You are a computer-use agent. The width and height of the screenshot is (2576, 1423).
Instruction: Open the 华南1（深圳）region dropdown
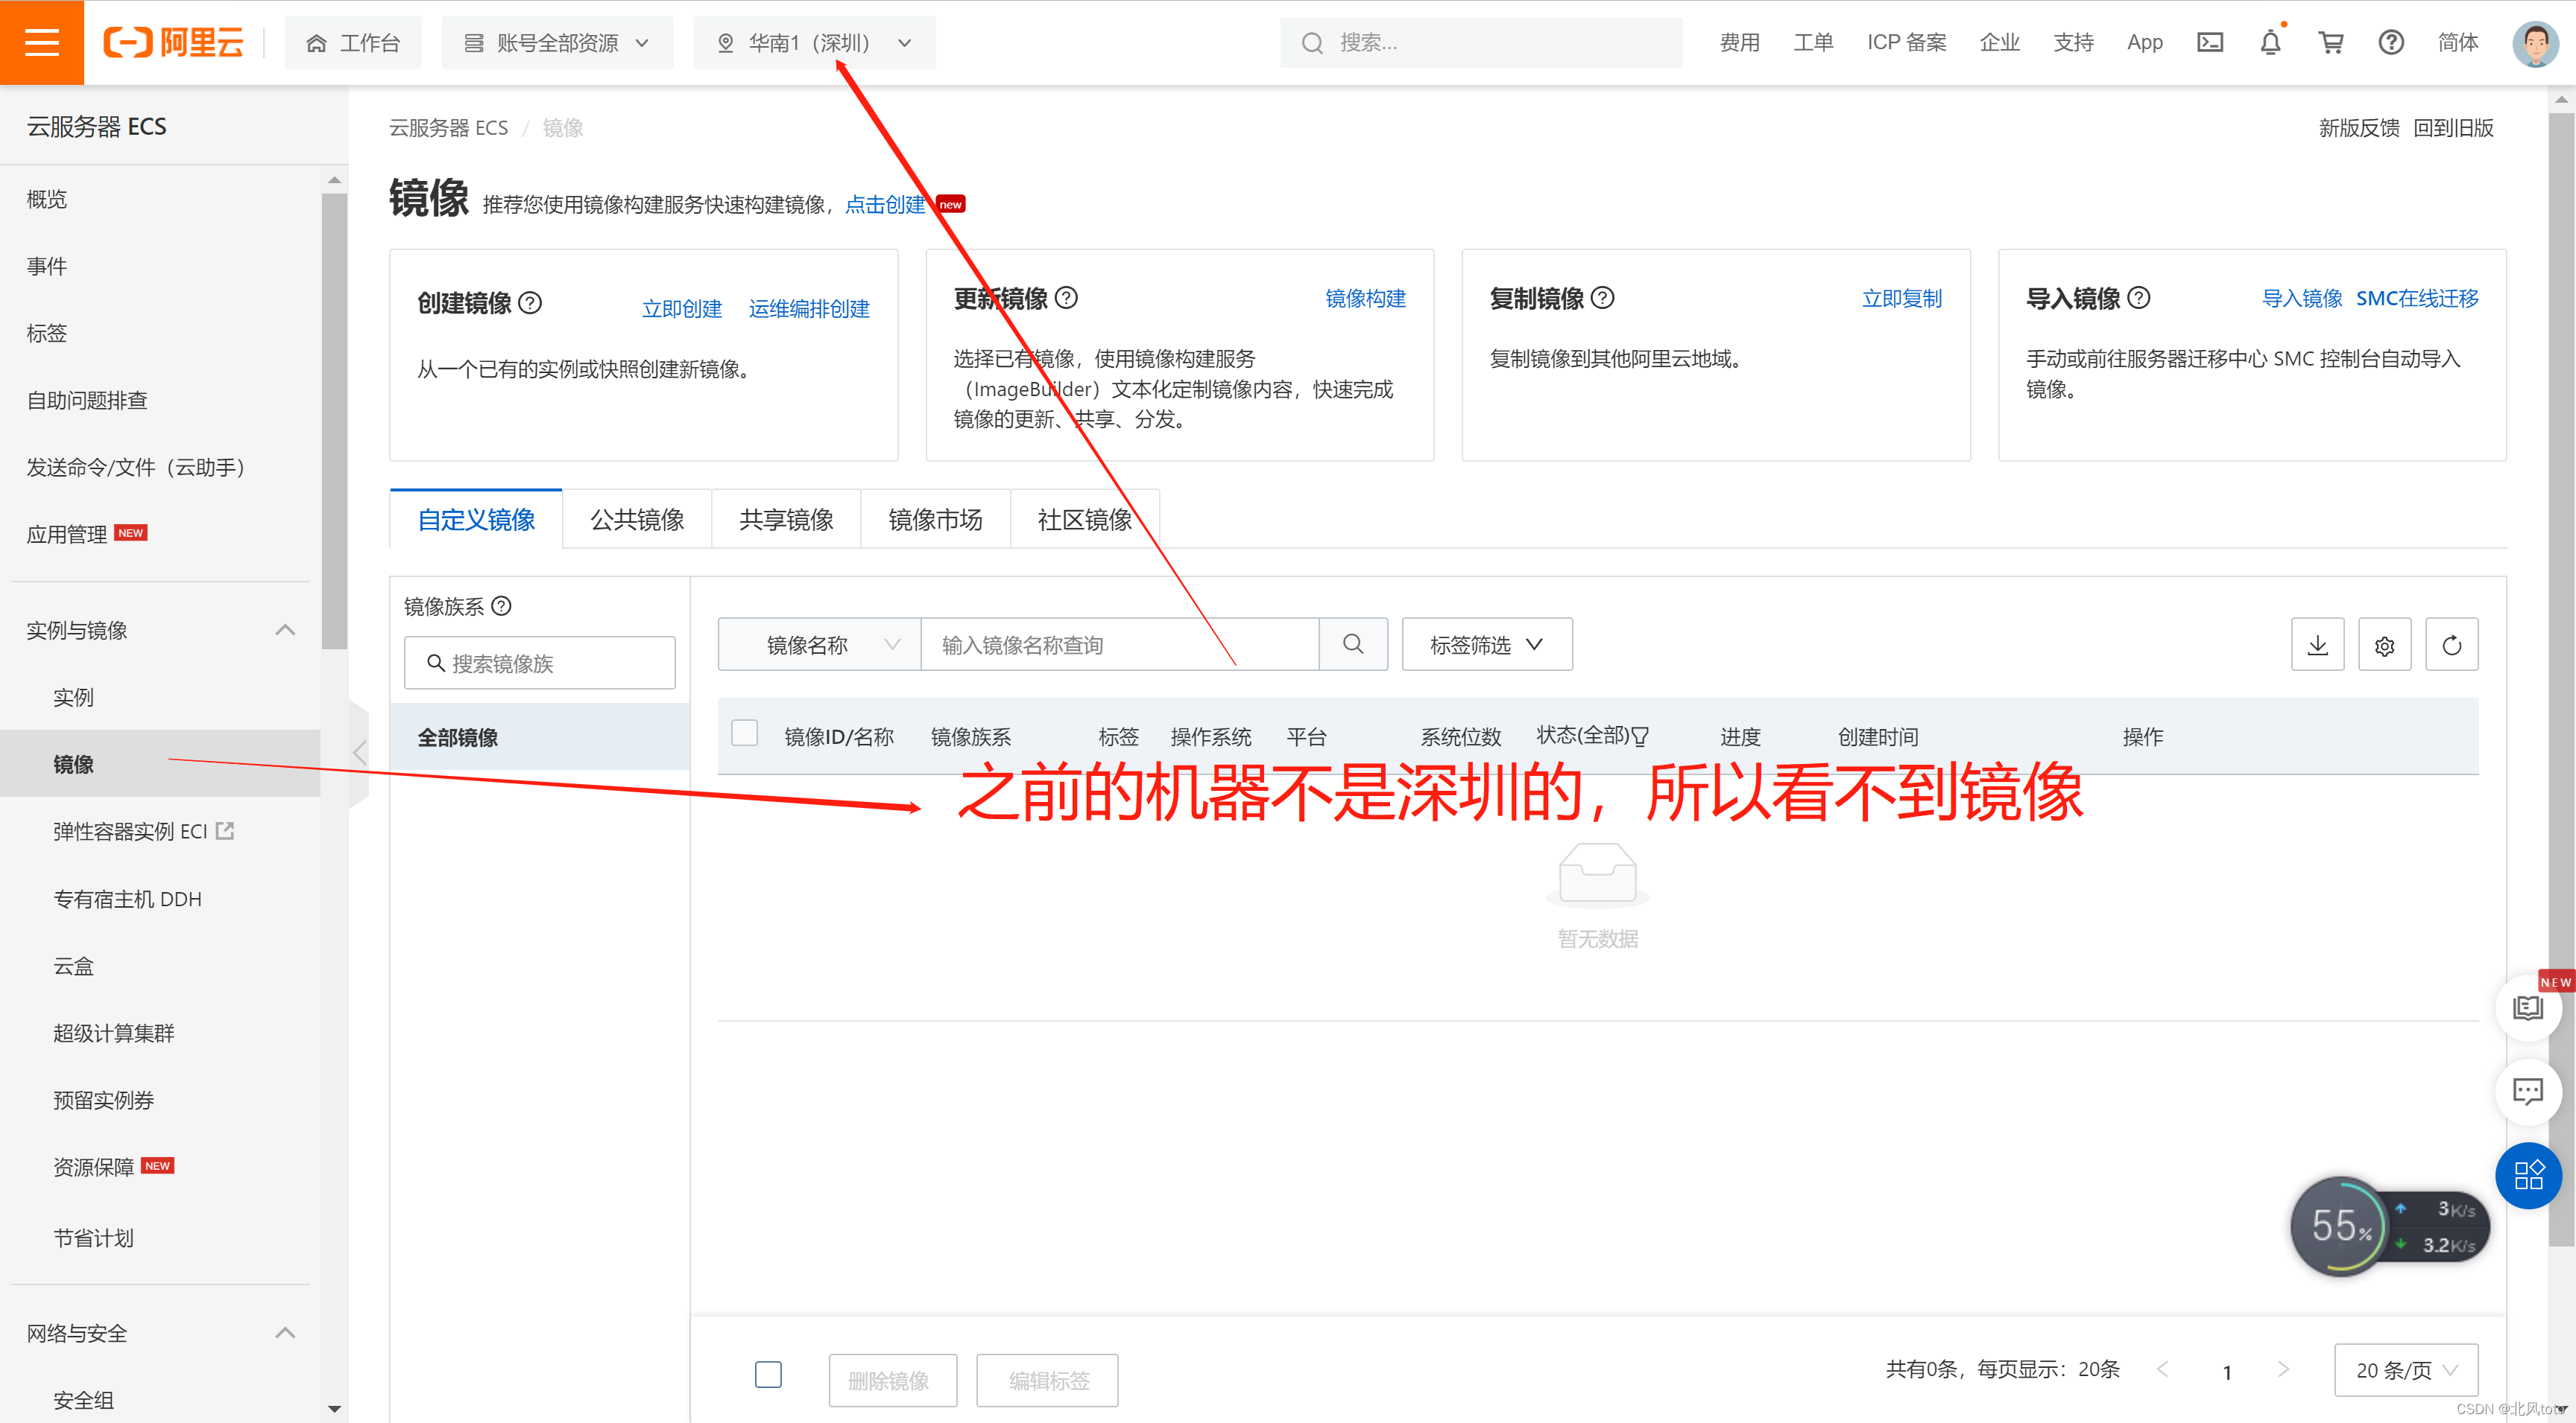click(x=814, y=42)
